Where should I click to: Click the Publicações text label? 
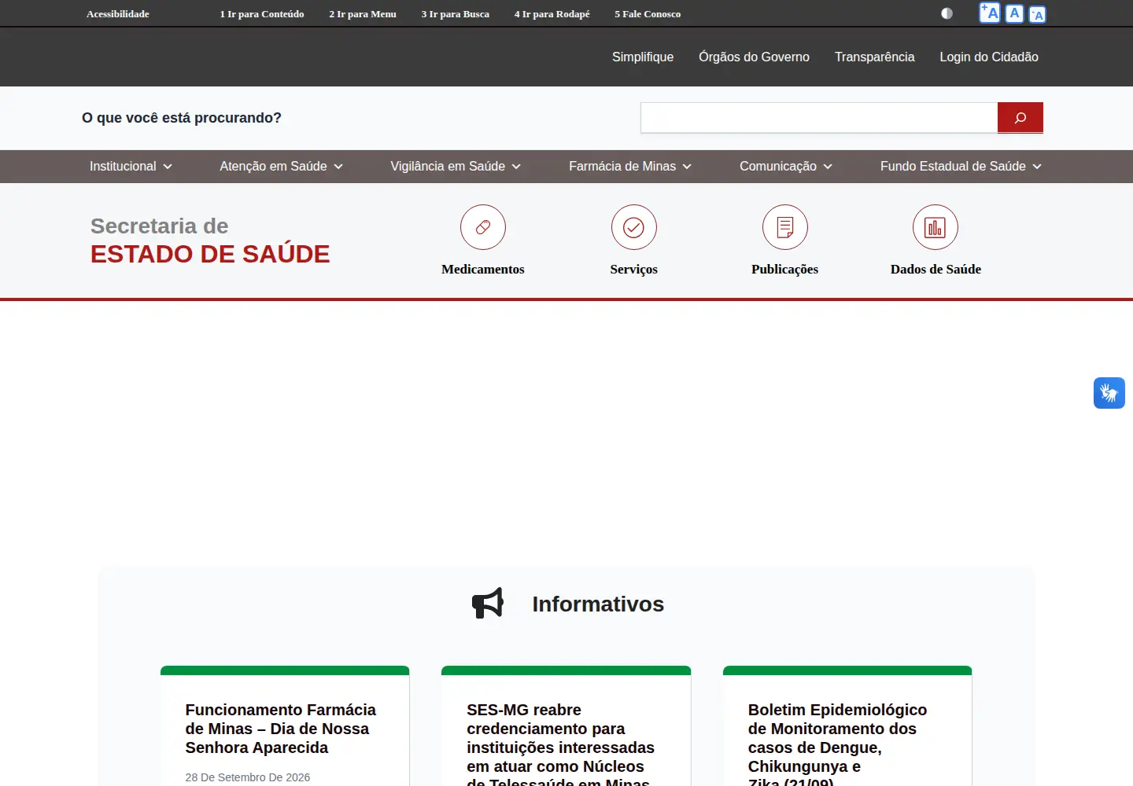[x=785, y=269]
